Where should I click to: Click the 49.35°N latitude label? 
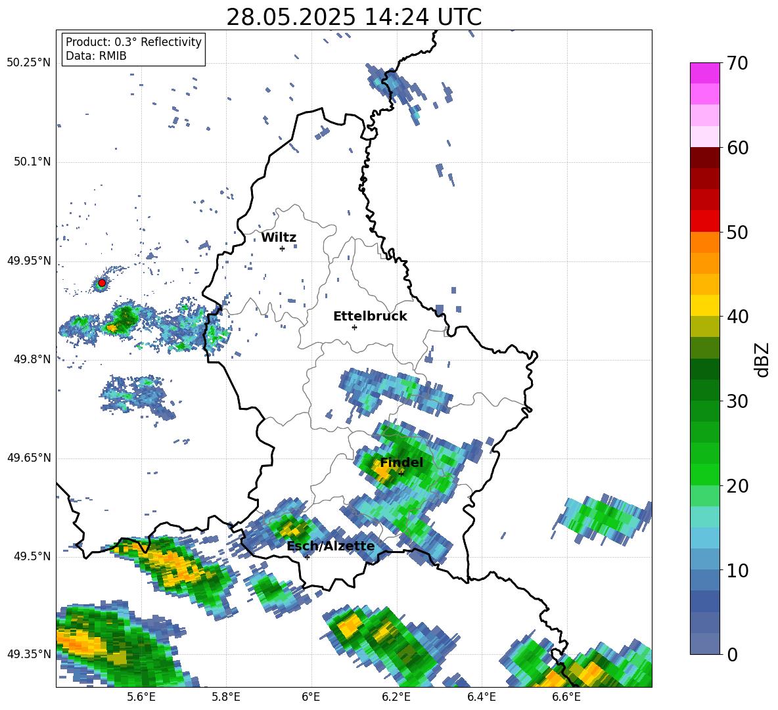[x=29, y=654]
